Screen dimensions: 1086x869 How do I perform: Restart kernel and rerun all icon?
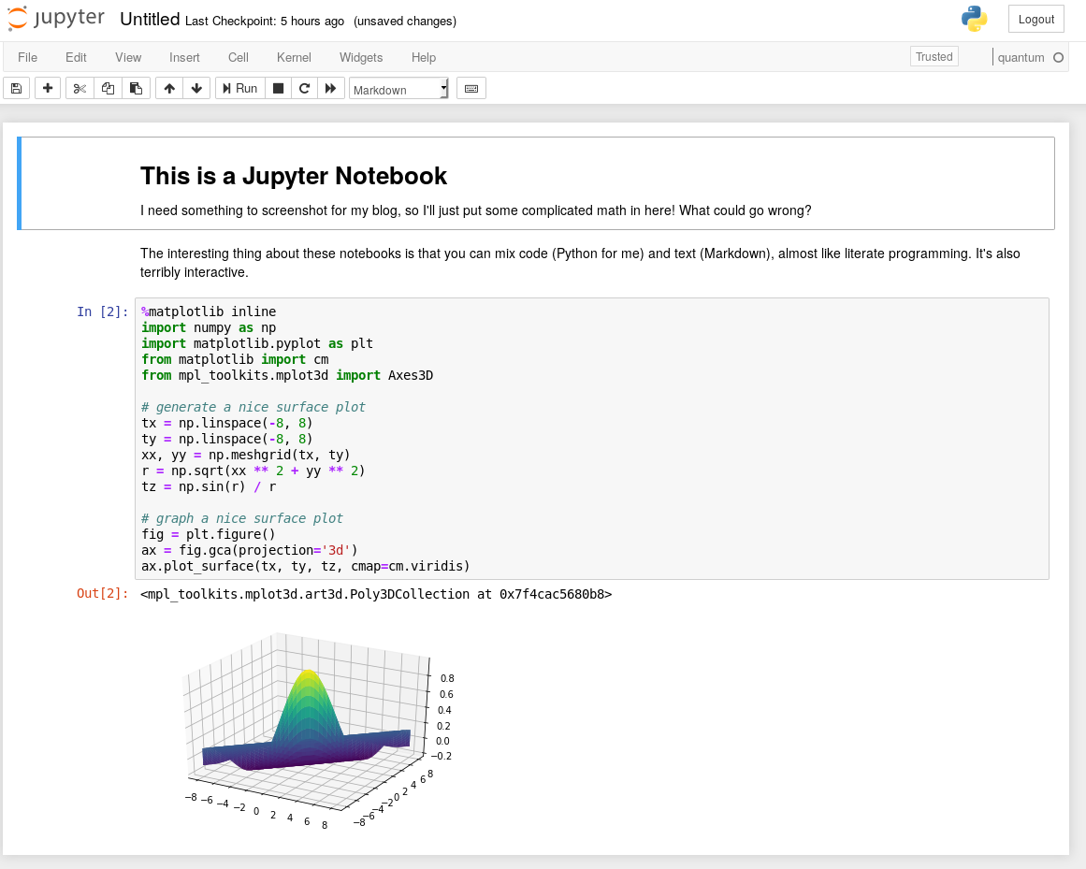(x=331, y=89)
